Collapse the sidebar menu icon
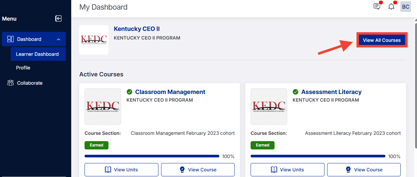417x177 pixels. [59, 19]
